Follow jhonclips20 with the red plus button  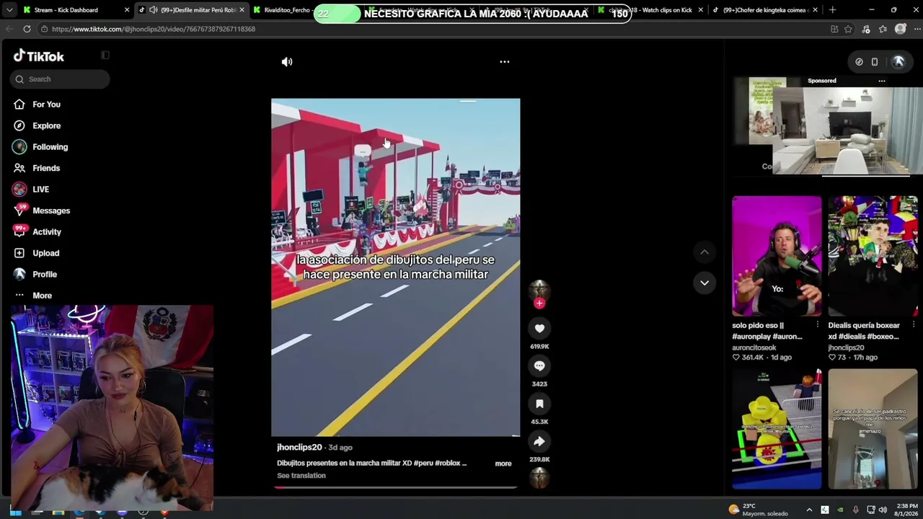point(539,303)
